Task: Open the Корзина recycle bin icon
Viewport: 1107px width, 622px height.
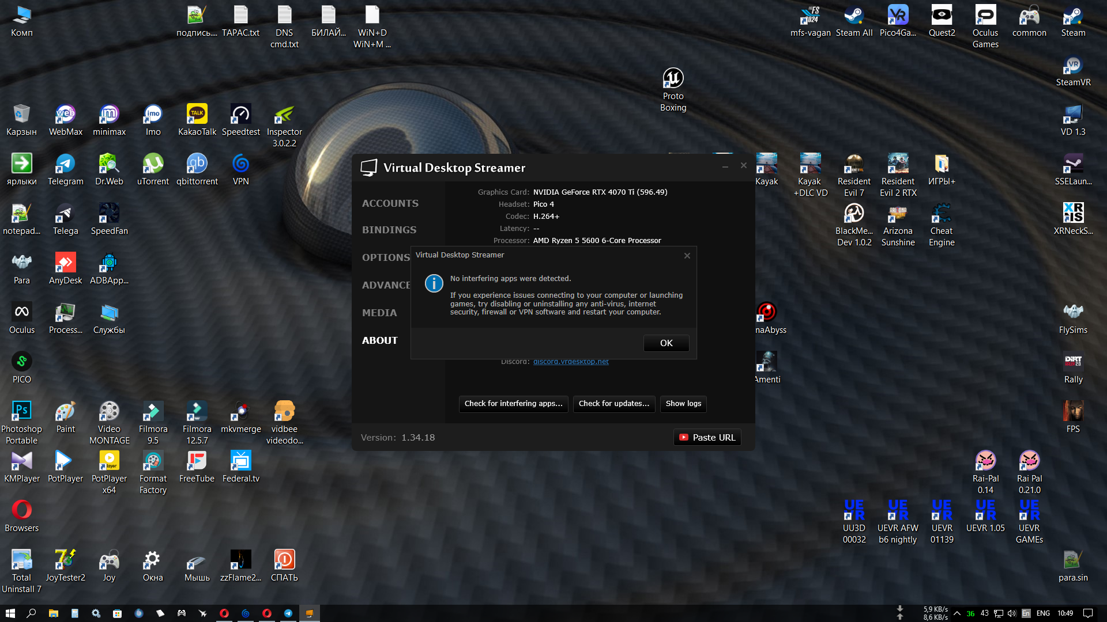Action: (21, 120)
